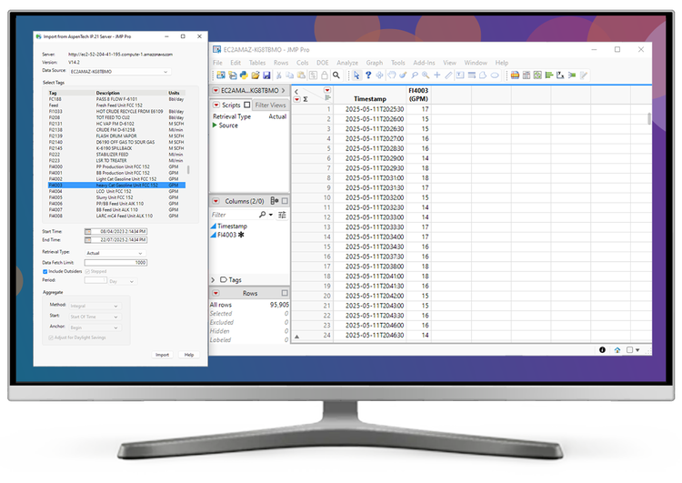682x483 pixels.
Task: Click the Save floppy disk icon
Action: (266, 75)
